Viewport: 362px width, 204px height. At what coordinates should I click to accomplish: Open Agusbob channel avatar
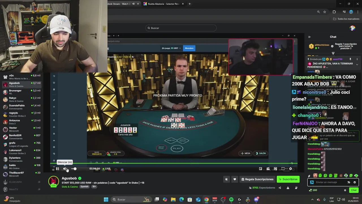(53, 181)
